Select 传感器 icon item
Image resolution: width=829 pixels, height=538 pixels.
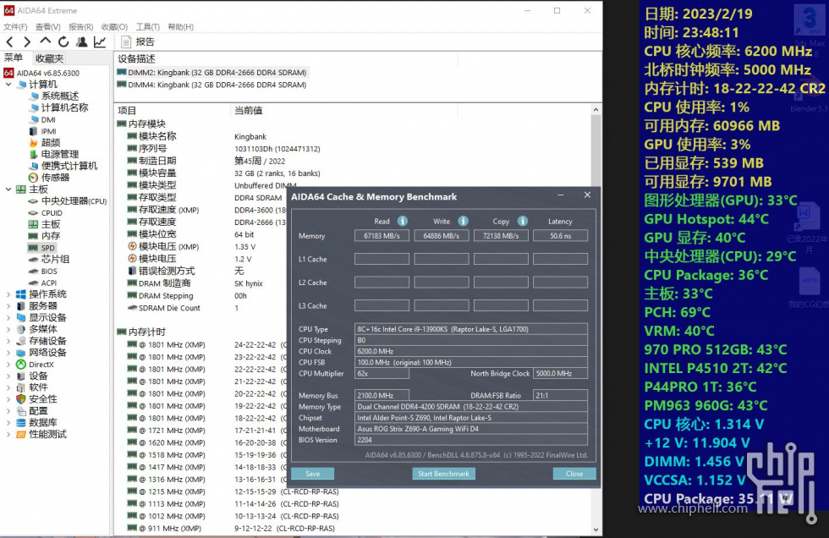(x=33, y=178)
